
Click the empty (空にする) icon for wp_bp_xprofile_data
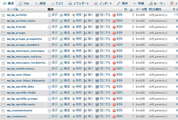[x=97, y=87]
